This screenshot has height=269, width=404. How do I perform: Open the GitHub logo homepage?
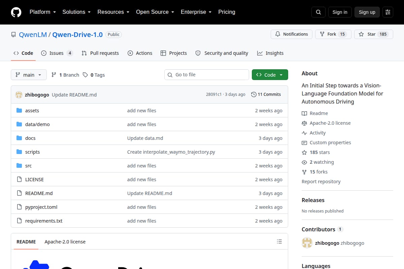pyautogui.click(x=16, y=12)
